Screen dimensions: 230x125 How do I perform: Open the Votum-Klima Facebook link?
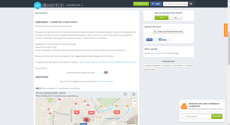coord(108,62)
